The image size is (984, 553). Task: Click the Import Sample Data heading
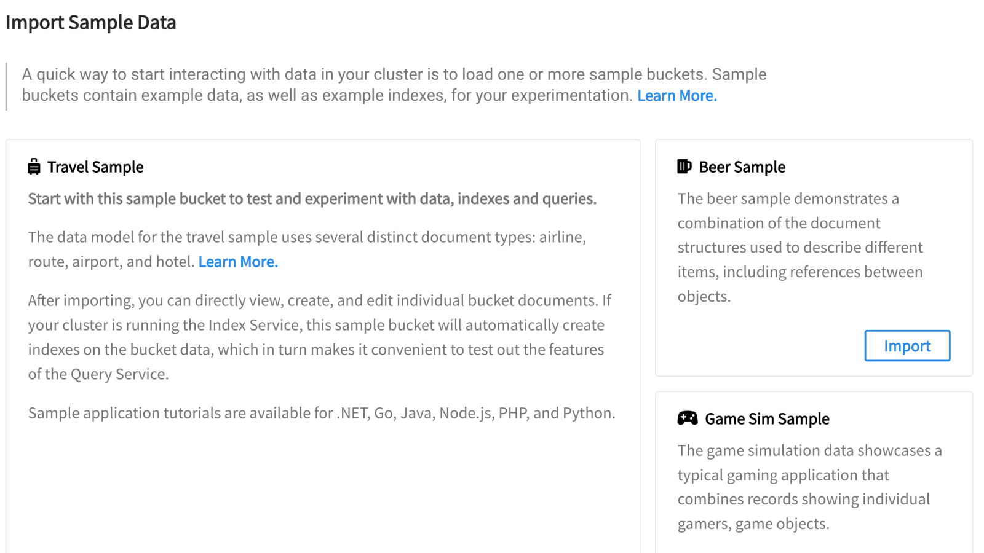click(91, 23)
